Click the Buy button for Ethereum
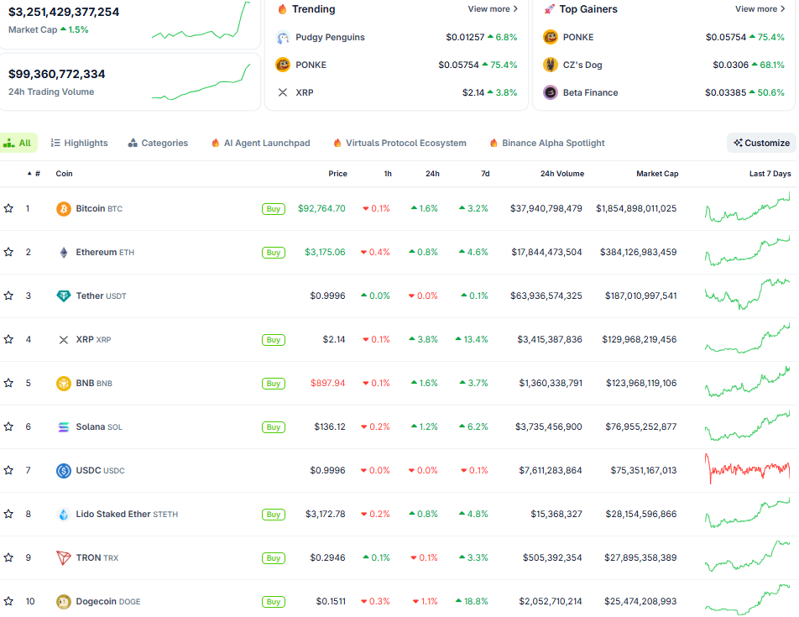799x617 pixels. [x=273, y=253]
